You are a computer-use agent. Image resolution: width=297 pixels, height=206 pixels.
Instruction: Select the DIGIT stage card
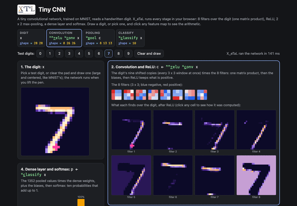pyautogui.click(x=31, y=38)
